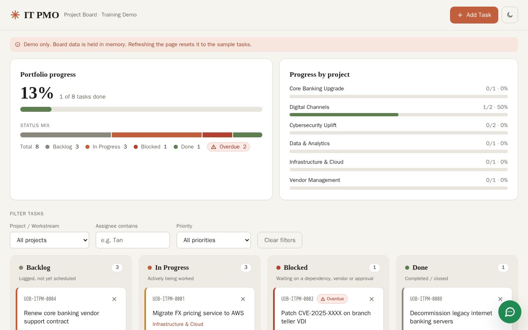Click the red Blocked status mix segment
Screen dimensions: 528x330
tap(217, 135)
